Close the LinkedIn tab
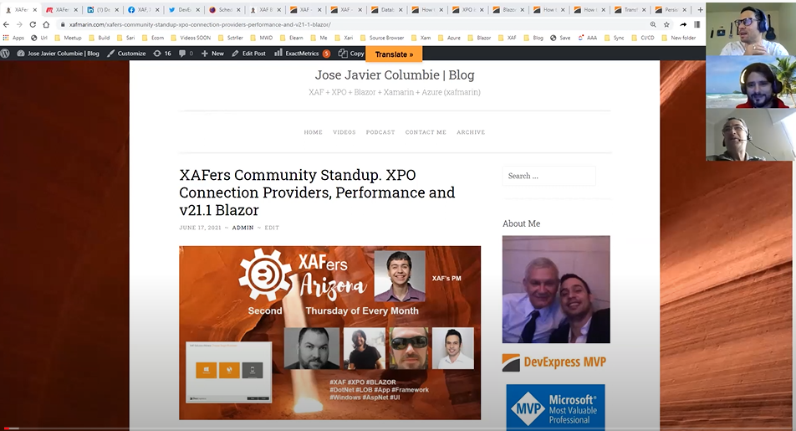This screenshot has height=431, width=796. (117, 10)
